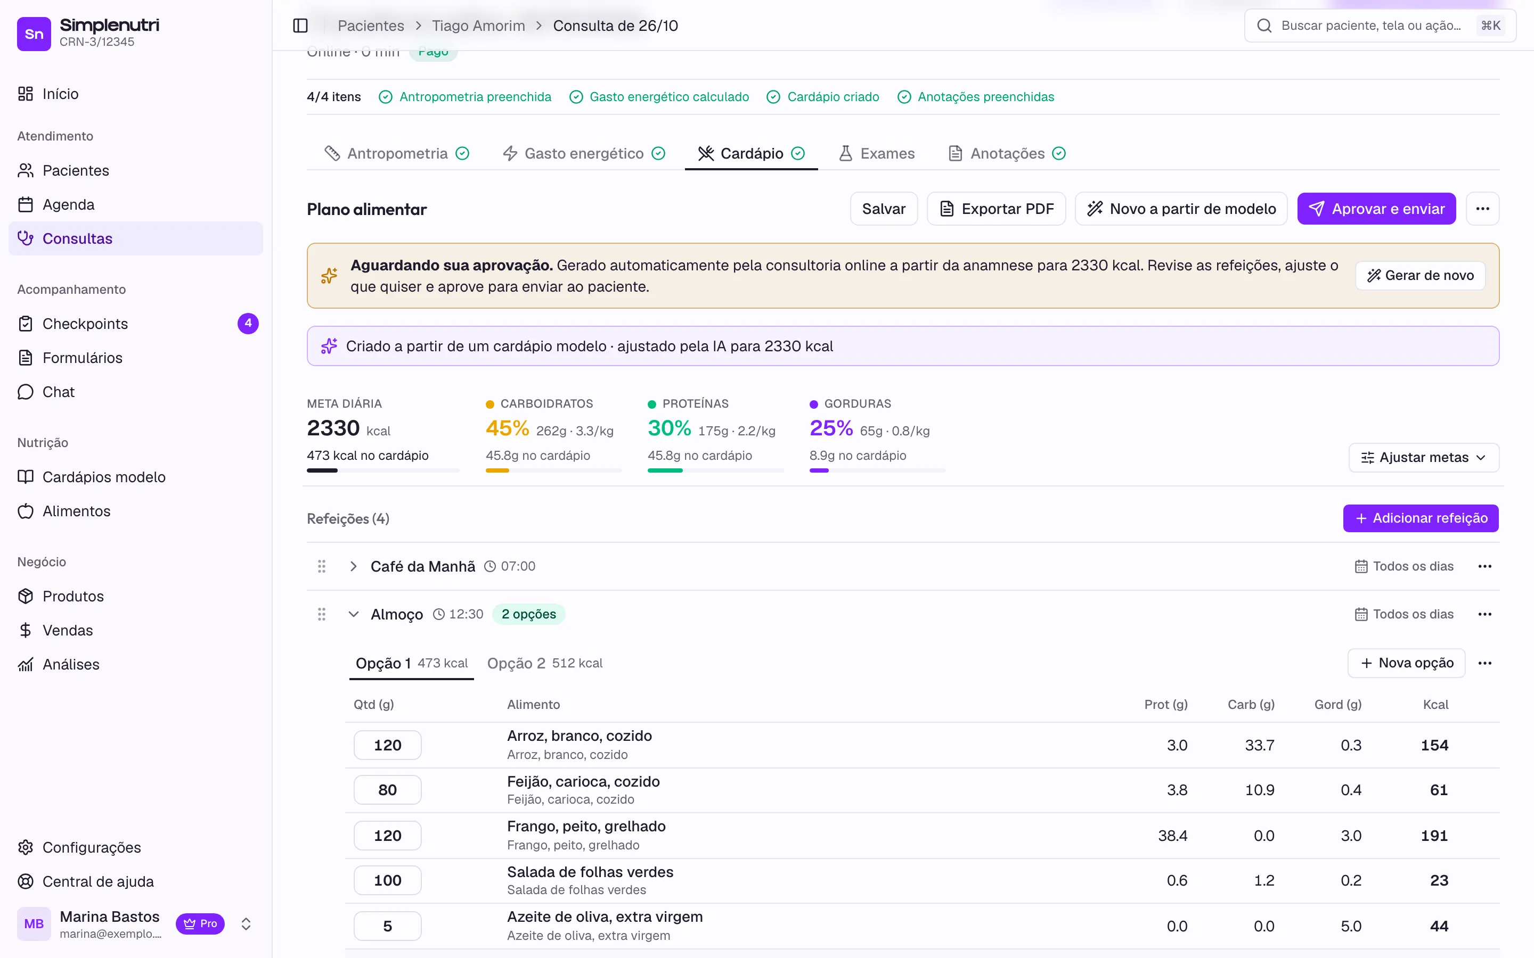The height and width of the screenshot is (958, 1534).
Task: Open Café da Manhã three-dot menu
Action: click(x=1484, y=566)
